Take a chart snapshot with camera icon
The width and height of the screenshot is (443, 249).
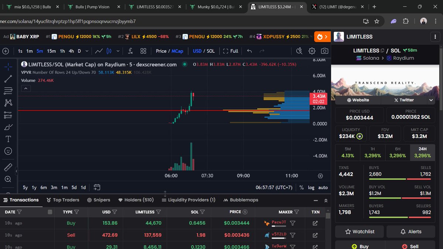click(x=324, y=51)
